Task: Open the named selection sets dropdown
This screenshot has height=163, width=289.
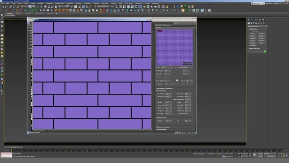Action: 103,7
